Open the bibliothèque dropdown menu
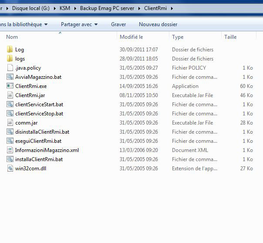Viewport: 263px width, 243px height. pos(24,24)
